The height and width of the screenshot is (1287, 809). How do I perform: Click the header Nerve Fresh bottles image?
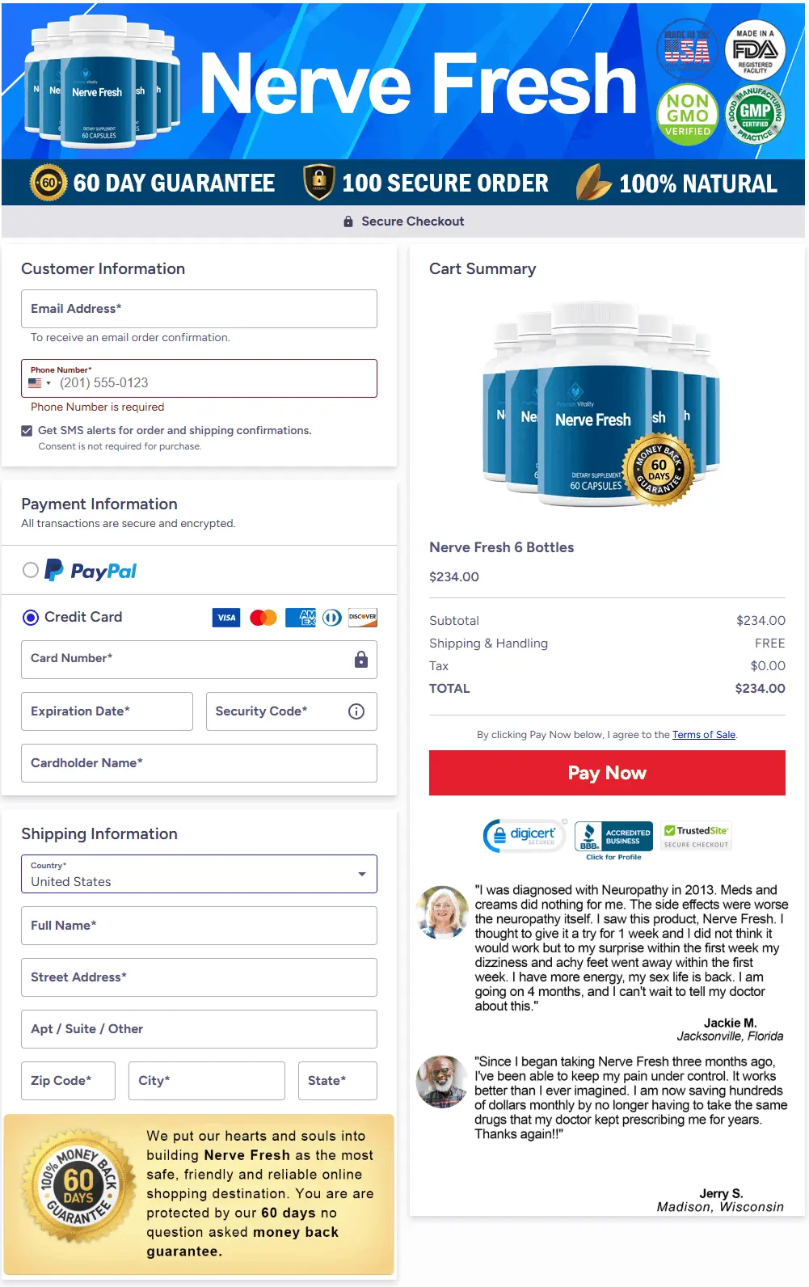[x=102, y=81]
